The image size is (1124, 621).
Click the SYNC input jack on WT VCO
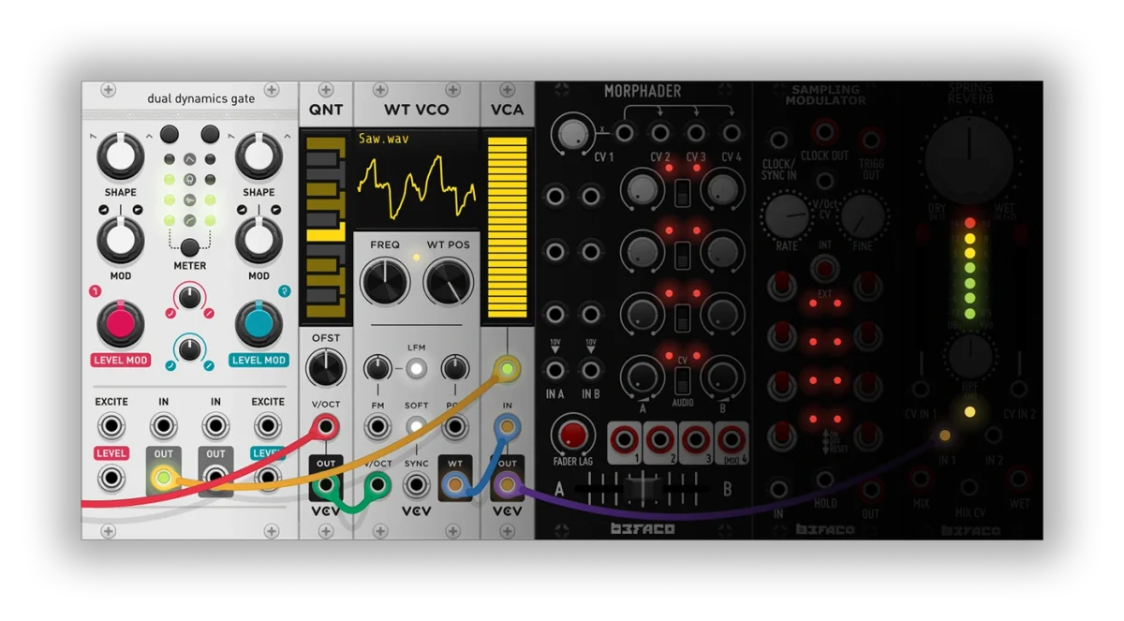[417, 485]
